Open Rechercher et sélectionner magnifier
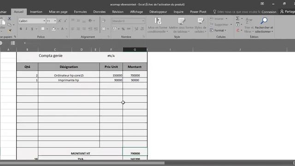This screenshot has width=295, height=166. [x=264, y=25]
